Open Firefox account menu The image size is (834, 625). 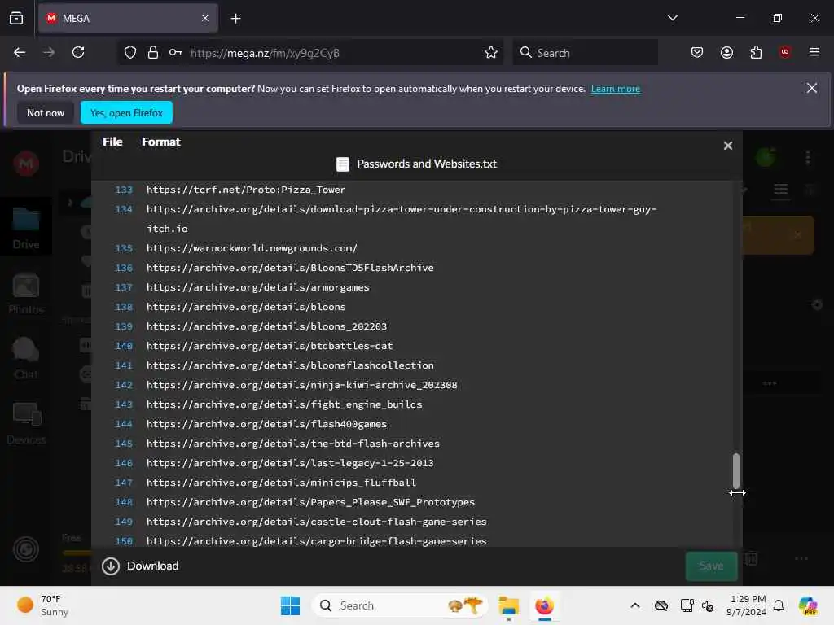[726, 52]
